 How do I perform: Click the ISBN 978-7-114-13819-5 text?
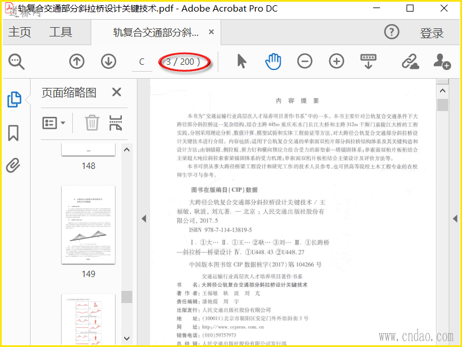pos(221,230)
